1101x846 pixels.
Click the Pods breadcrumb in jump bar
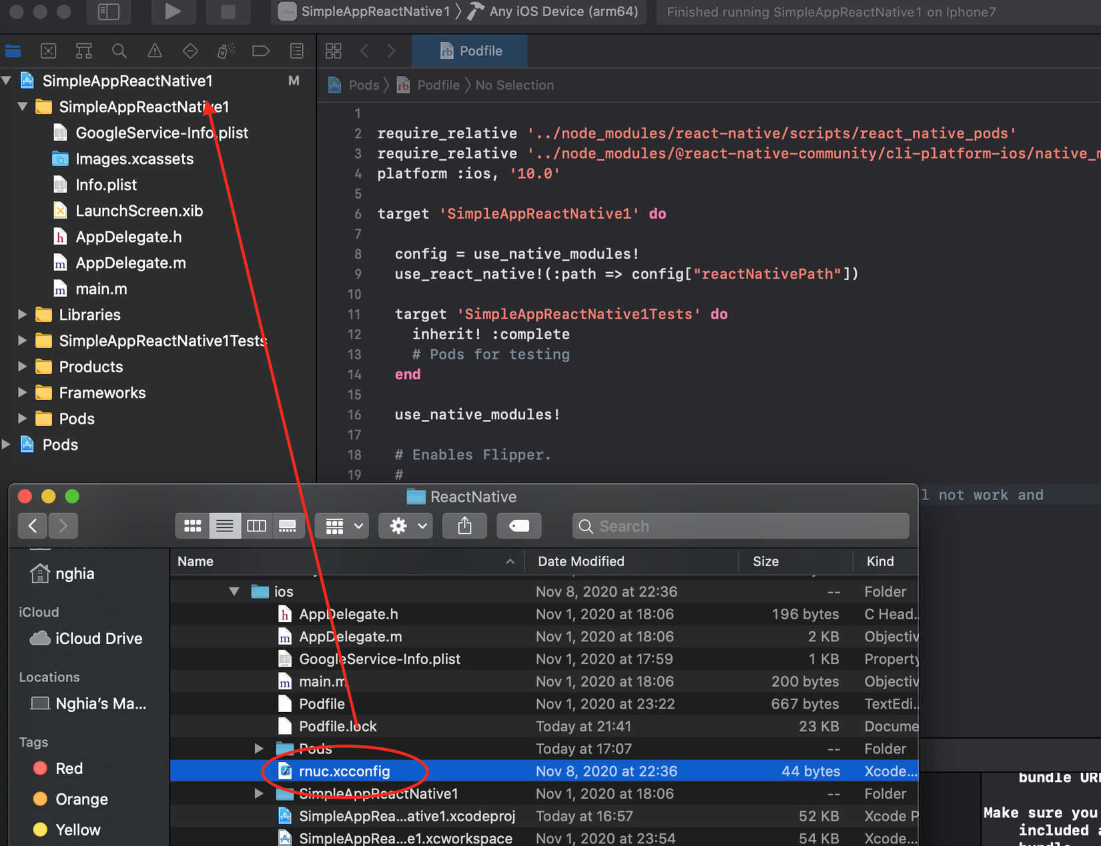[363, 85]
